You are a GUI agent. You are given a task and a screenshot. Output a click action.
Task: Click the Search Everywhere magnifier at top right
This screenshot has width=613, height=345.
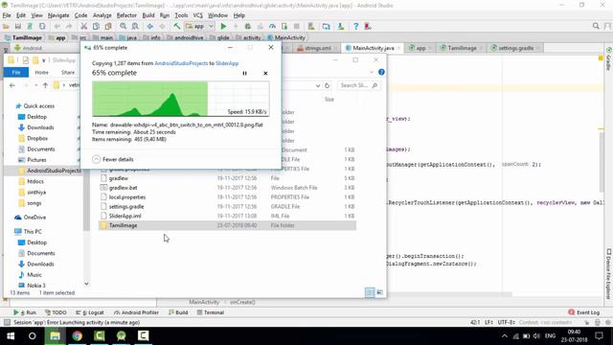596,26
